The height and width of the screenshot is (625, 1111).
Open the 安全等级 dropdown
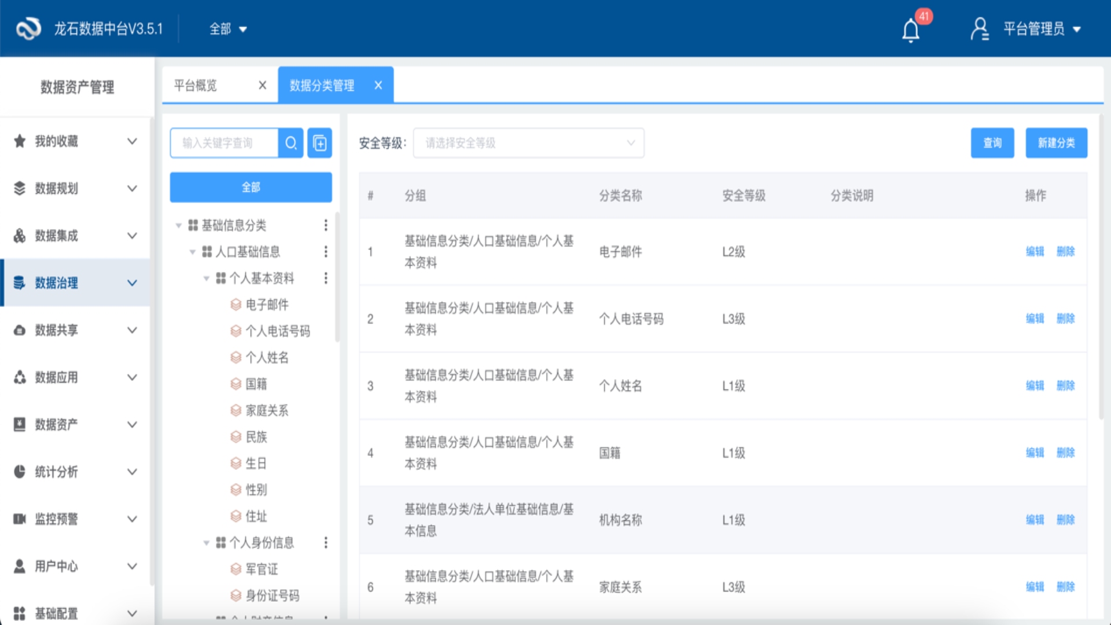tap(528, 143)
